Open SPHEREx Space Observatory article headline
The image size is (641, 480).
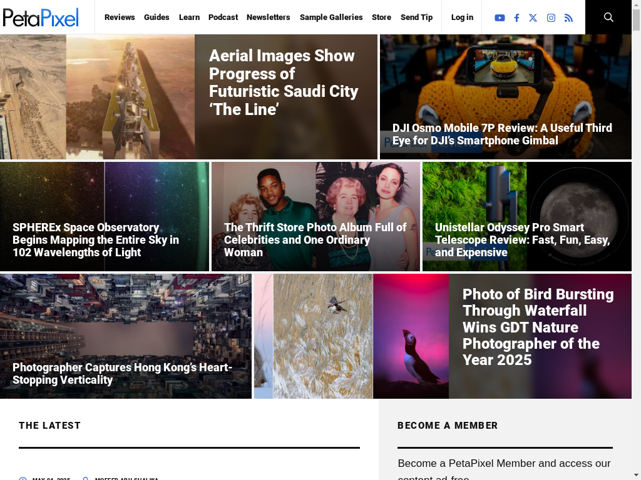(96, 239)
